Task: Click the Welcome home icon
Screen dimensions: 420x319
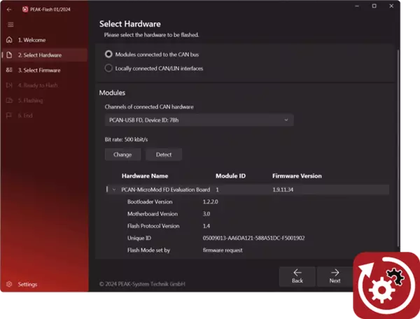Action: point(9,40)
